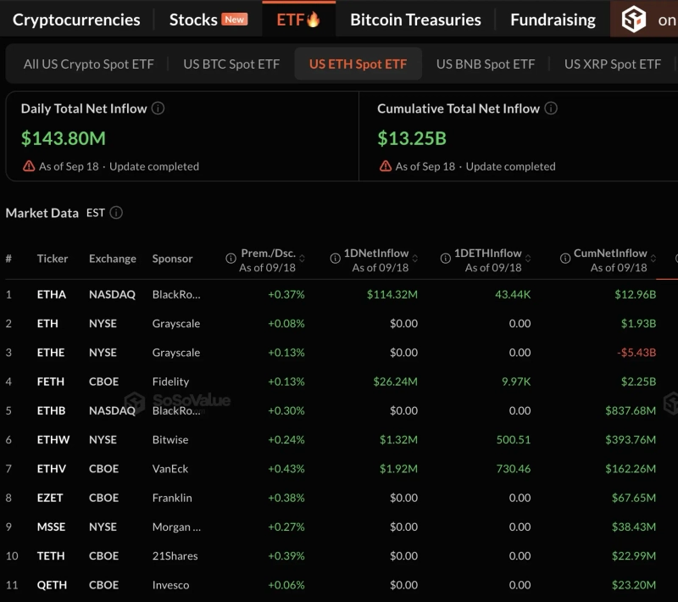Click $114.32M net inflow for ETHA
This screenshot has height=602, width=678.
pyautogui.click(x=392, y=294)
